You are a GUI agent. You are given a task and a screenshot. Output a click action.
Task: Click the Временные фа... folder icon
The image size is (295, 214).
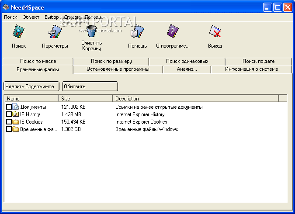[x=16, y=129]
